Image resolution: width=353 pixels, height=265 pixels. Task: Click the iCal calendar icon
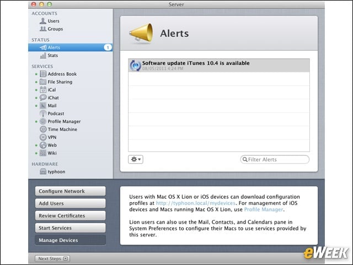43,89
